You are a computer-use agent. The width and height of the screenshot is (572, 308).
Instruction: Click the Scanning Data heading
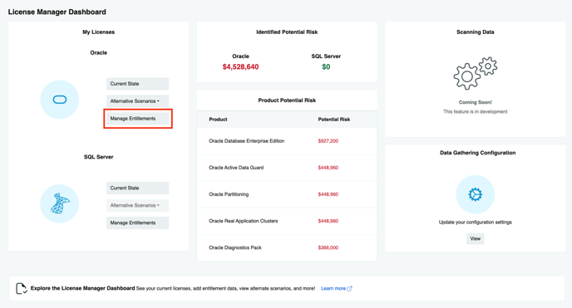[475, 32]
